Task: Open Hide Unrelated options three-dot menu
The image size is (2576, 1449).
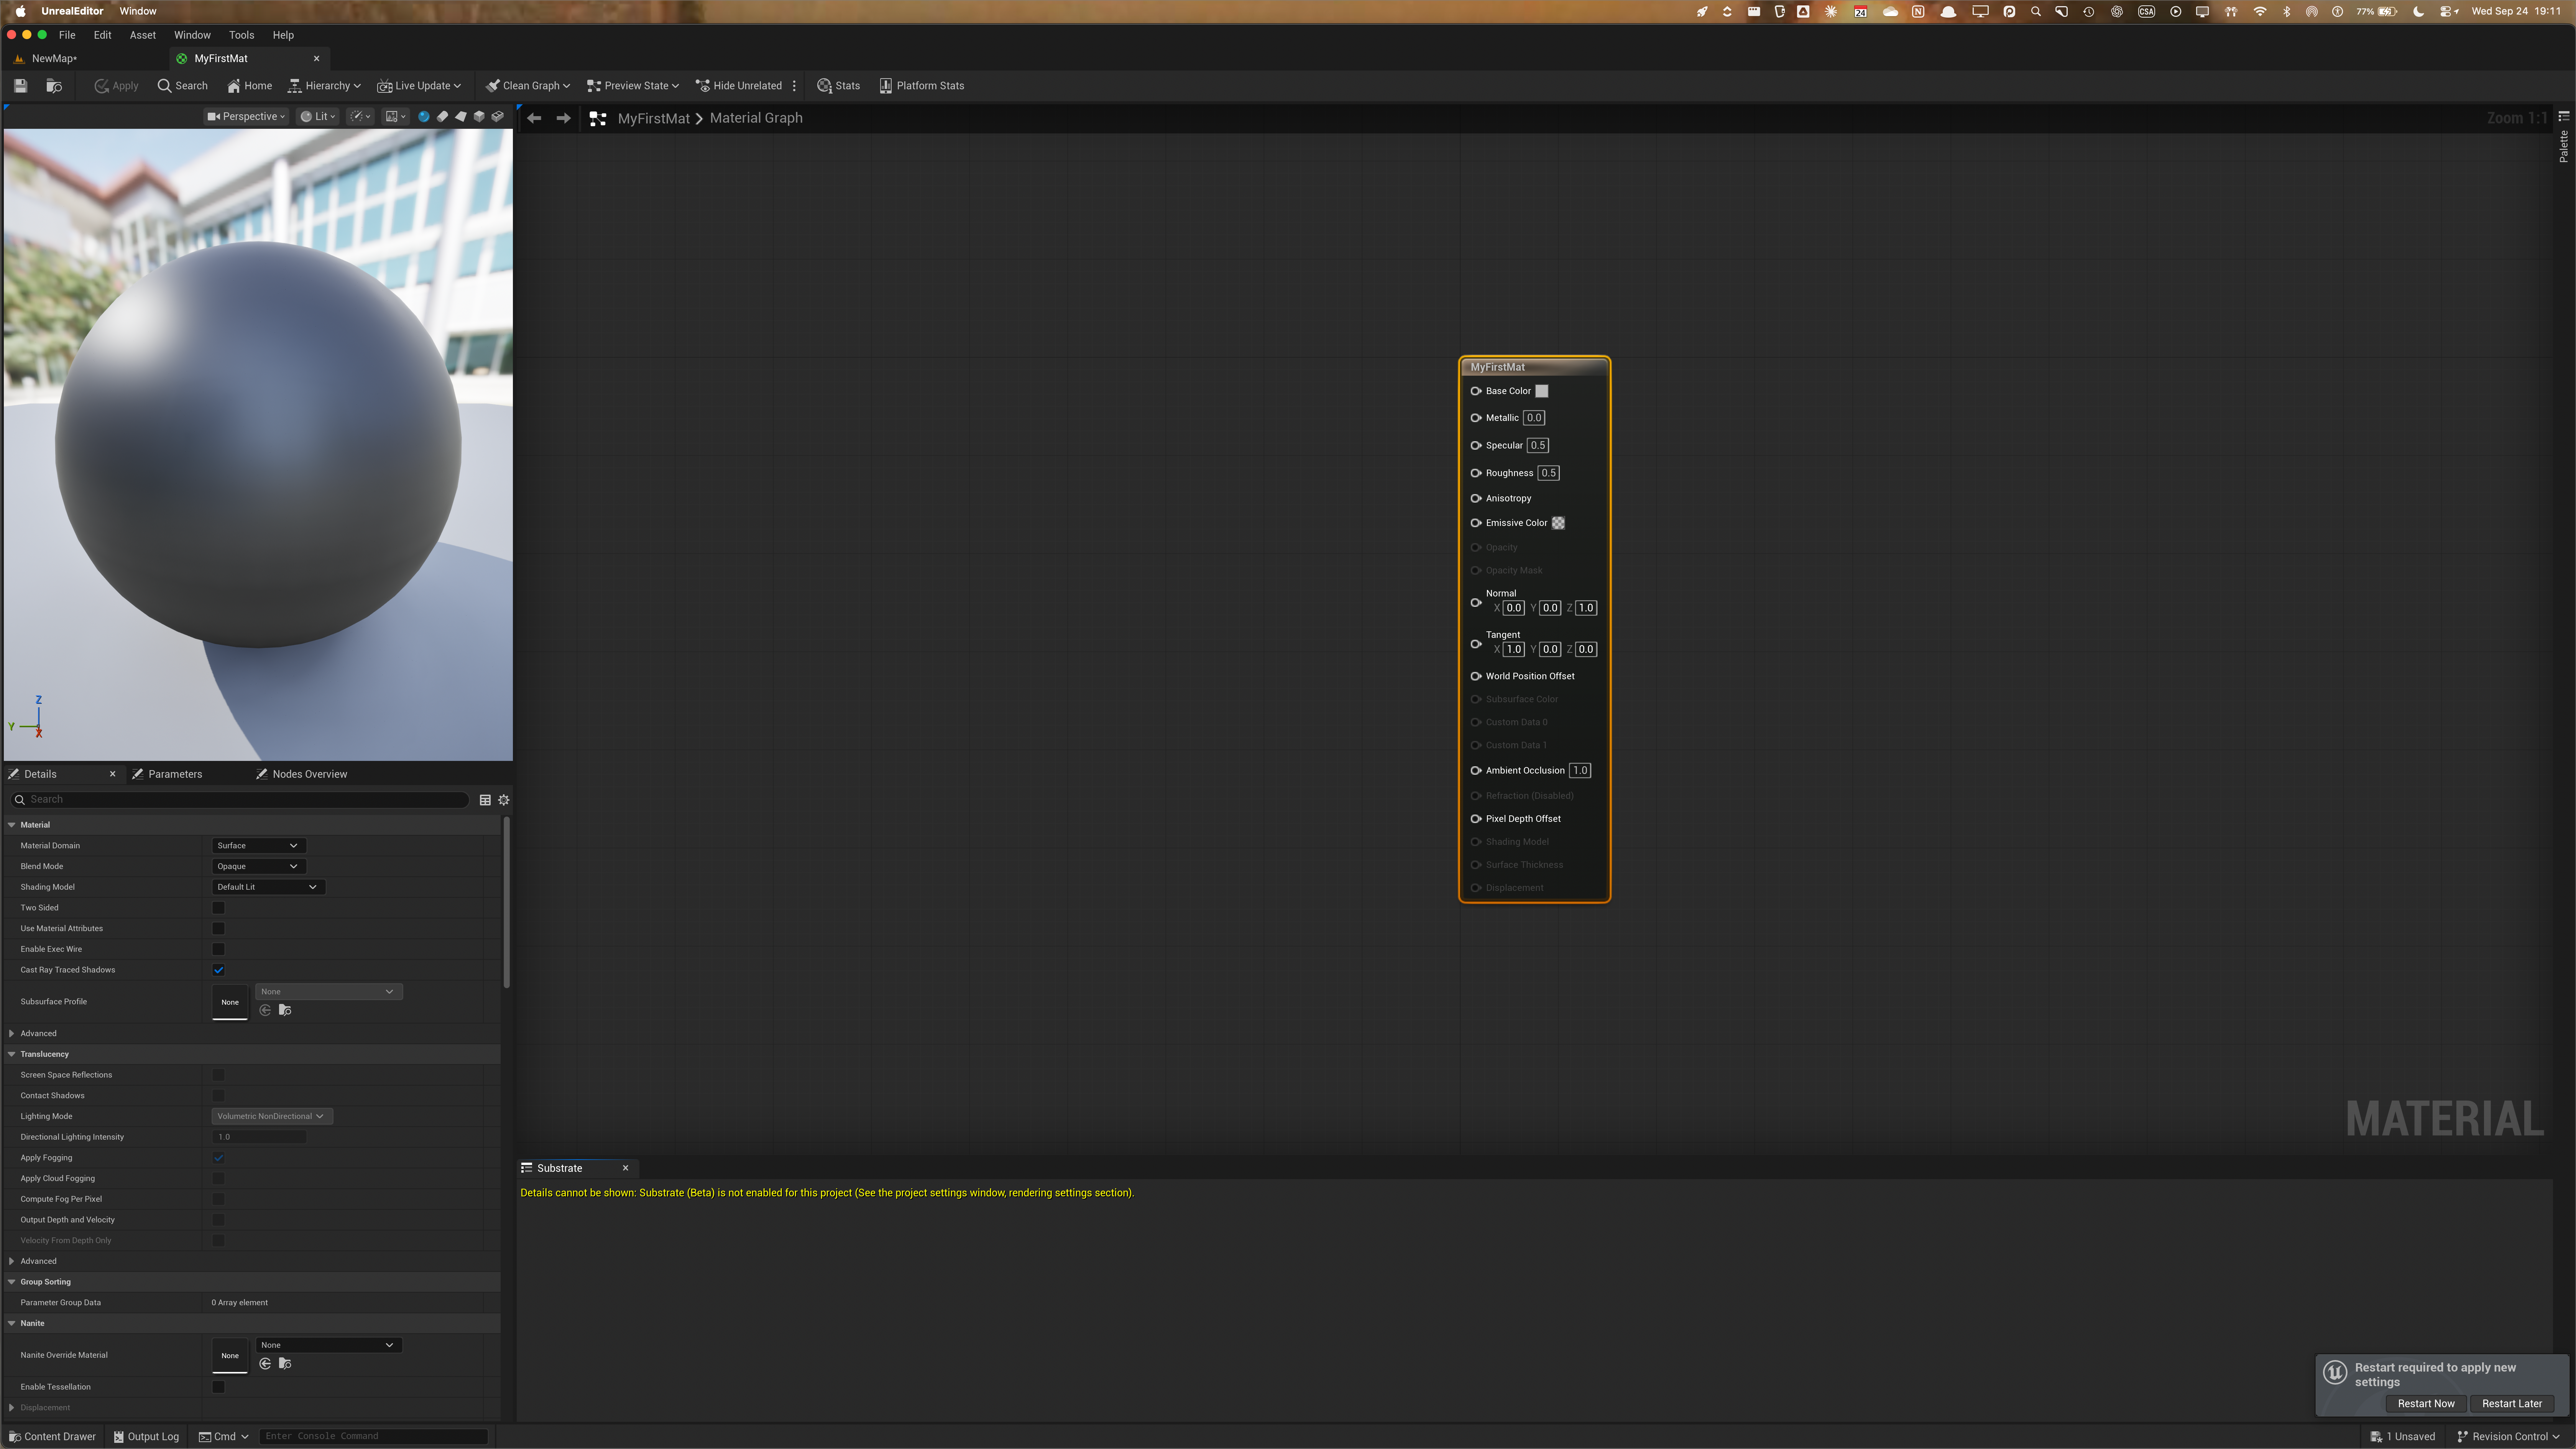Action: point(794,86)
